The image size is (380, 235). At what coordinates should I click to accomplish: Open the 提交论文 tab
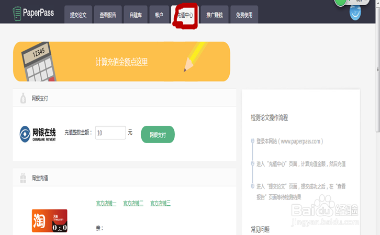tap(78, 15)
